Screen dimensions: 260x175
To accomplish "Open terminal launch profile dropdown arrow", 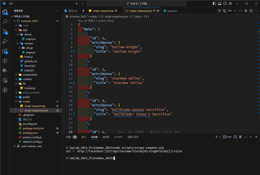I will pos(220,137).
